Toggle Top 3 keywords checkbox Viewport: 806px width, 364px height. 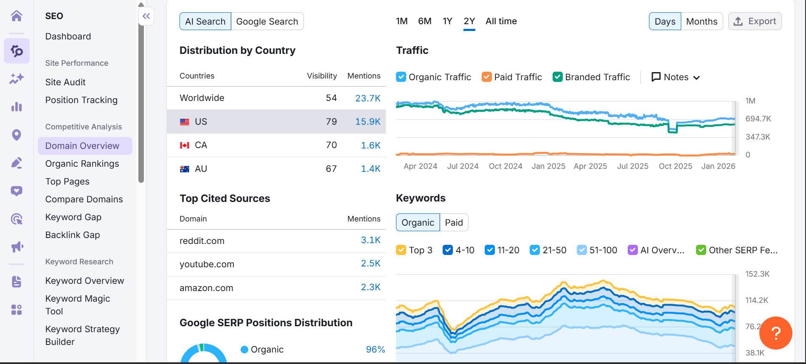[401, 250]
